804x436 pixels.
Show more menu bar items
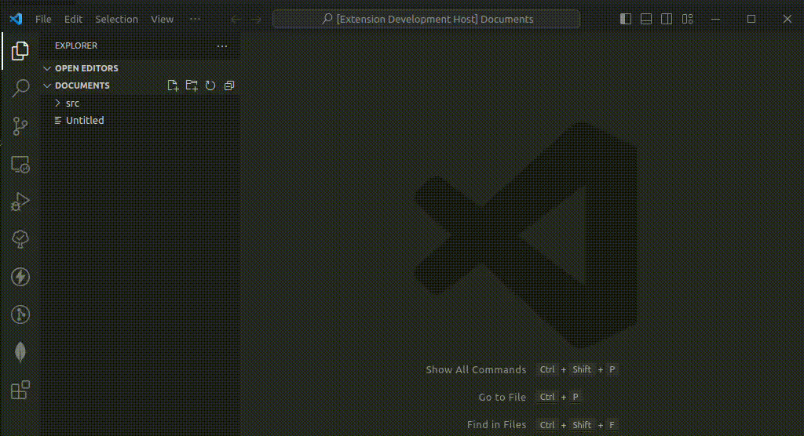(195, 19)
